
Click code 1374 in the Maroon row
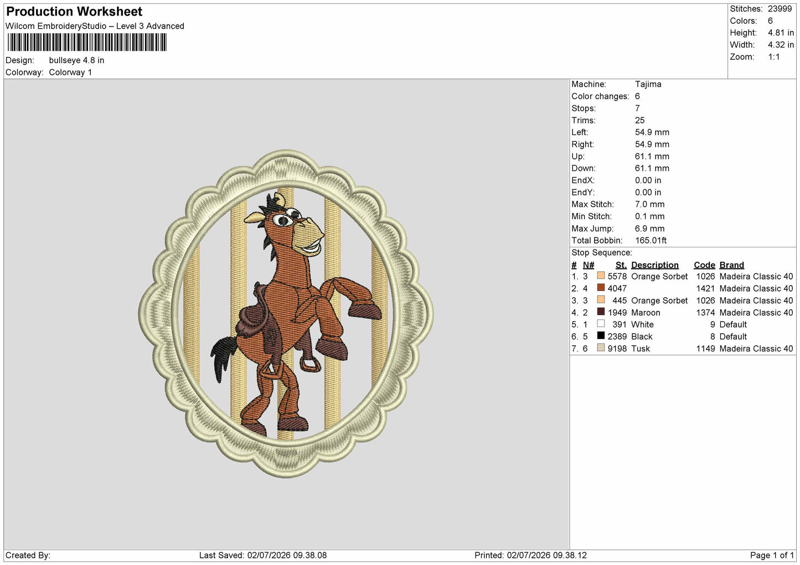click(706, 313)
